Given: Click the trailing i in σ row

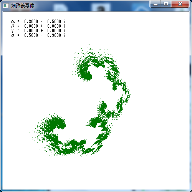Looking at the screenshot, I should (x=65, y=35).
